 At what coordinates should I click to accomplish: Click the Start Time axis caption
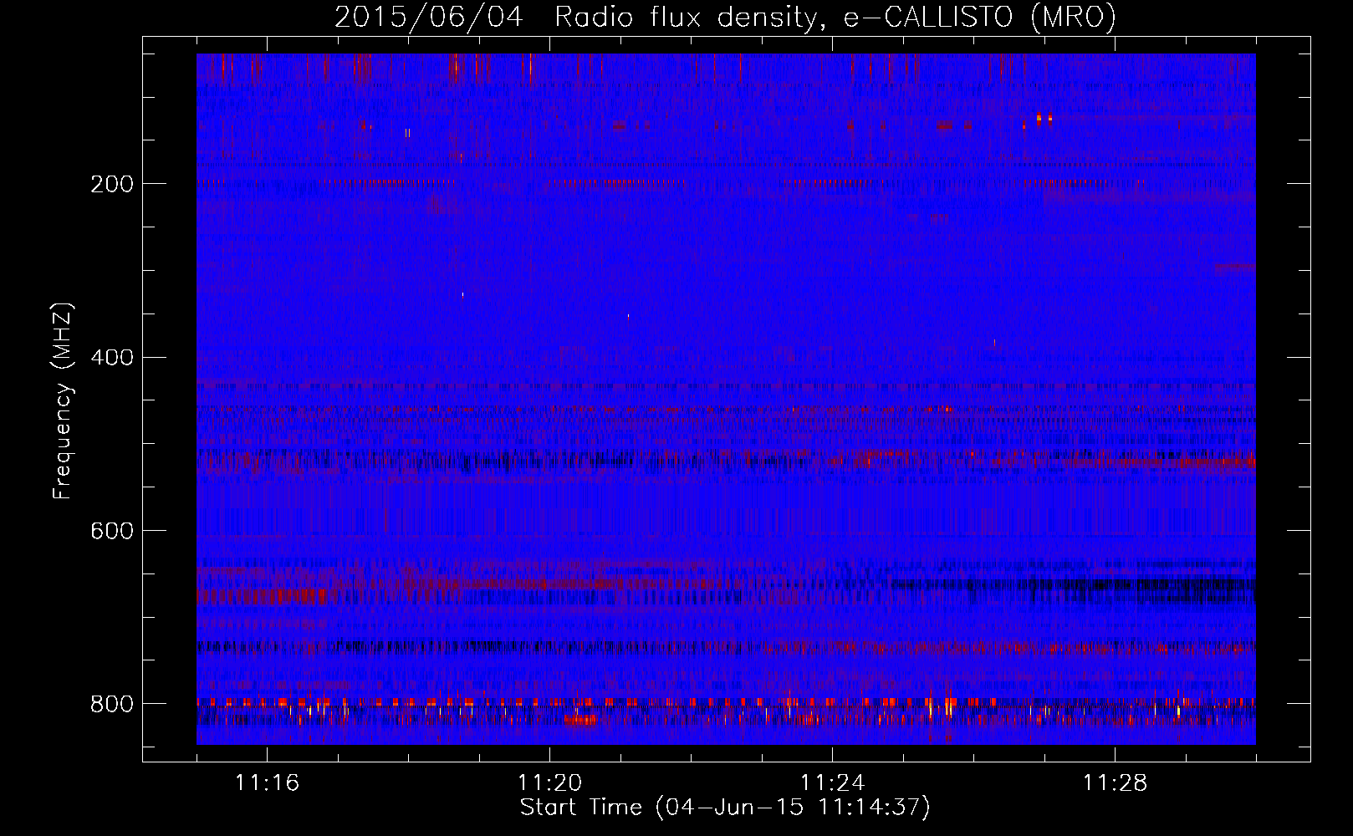(x=725, y=808)
